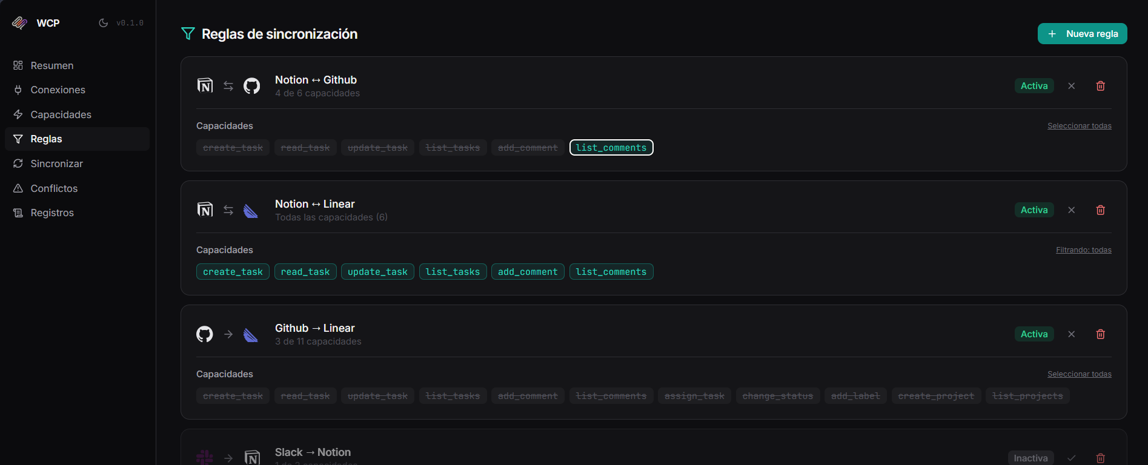Enable create_task in Github → Linear rule
The height and width of the screenshot is (465, 1148).
[233, 396]
